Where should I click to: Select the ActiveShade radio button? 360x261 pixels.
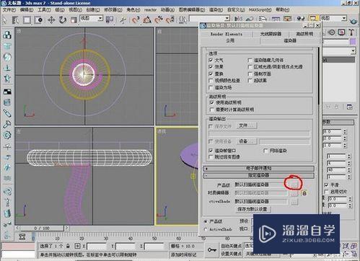[206, 229]
